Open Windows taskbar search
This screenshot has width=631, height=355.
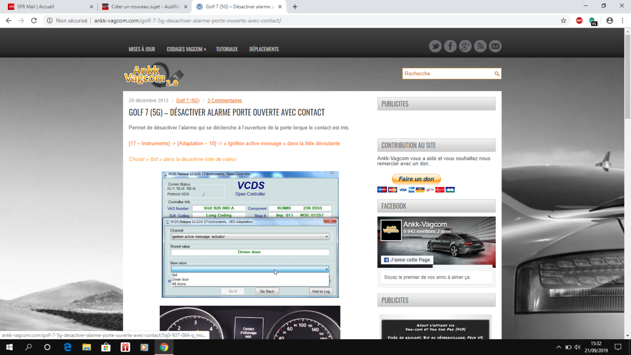point(29,347)
